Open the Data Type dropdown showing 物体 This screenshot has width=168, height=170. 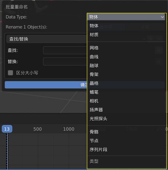click(126, 17)
